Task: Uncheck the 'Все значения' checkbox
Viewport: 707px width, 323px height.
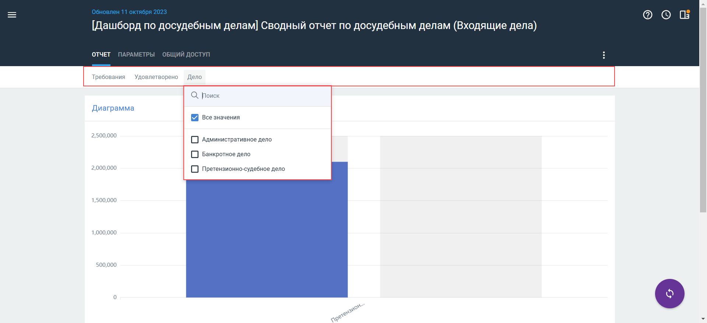Action: coord(195,118)
